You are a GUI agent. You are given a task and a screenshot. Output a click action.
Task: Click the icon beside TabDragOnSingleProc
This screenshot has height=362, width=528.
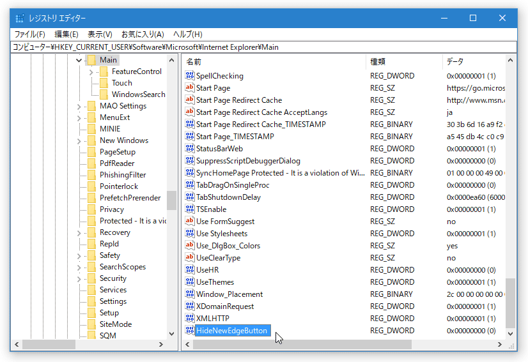pos(190,185)
